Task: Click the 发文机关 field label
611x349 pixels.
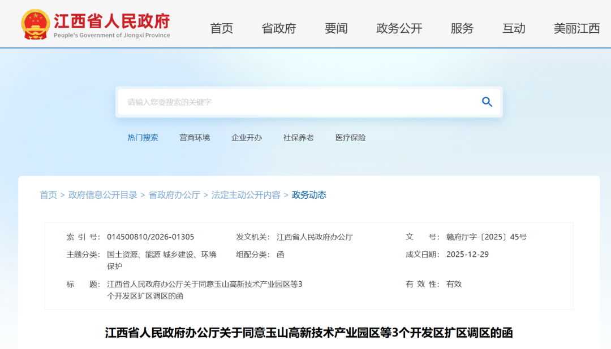Action: tap(253, 237)
